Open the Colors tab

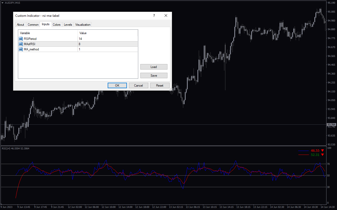coord(57,25)
